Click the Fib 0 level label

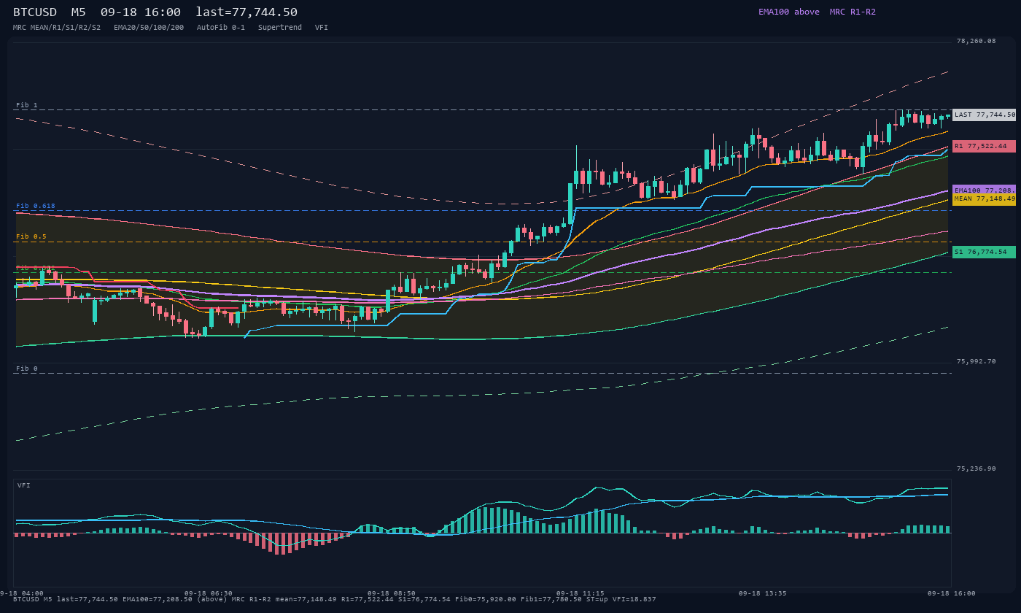coord(27,369)
